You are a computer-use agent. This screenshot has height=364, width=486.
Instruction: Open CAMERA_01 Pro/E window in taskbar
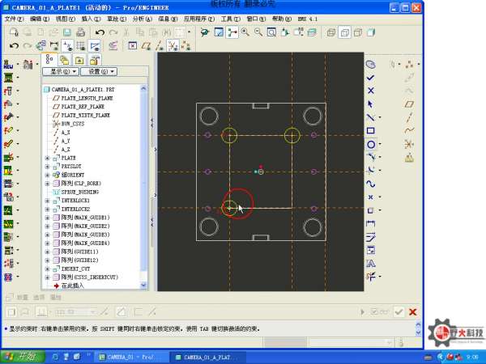(131, 357)
